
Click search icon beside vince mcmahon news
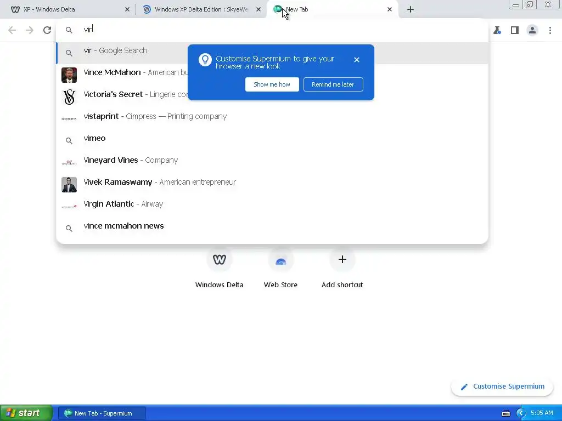(x=69, y=229)
